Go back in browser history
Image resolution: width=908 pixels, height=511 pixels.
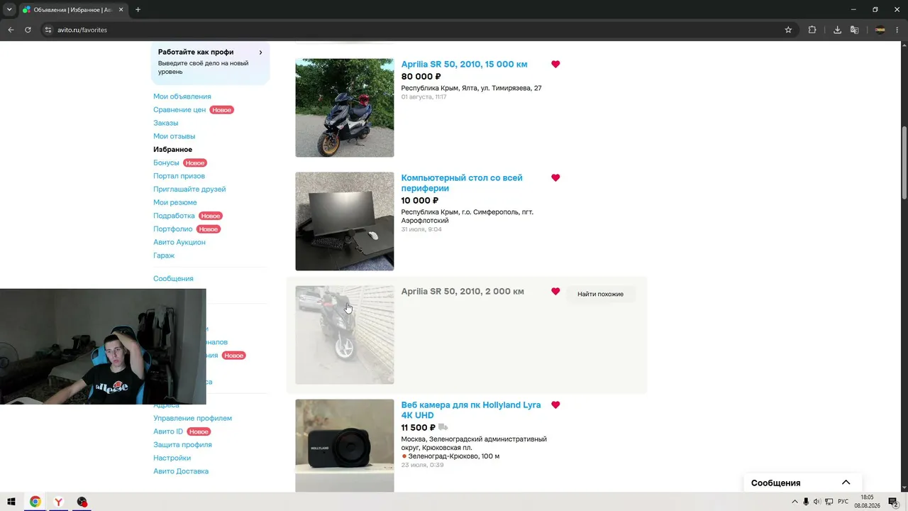(x=11, y=30)
